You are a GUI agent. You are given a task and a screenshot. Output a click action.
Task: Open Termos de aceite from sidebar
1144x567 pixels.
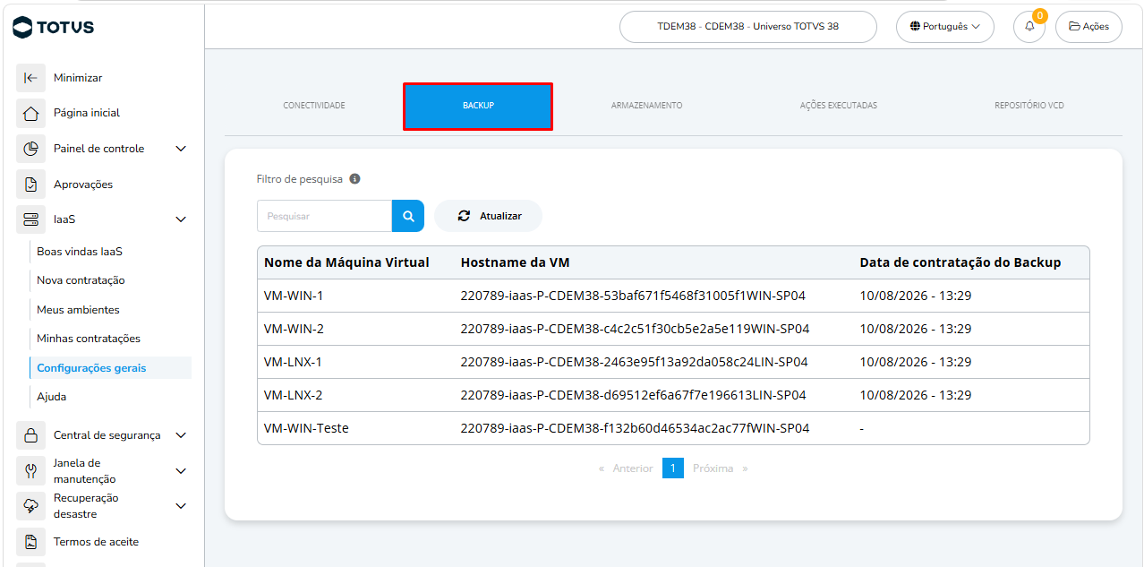pos(96,542)
